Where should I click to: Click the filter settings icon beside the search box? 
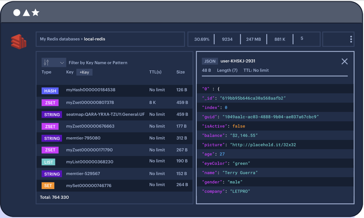coord(47,62)
